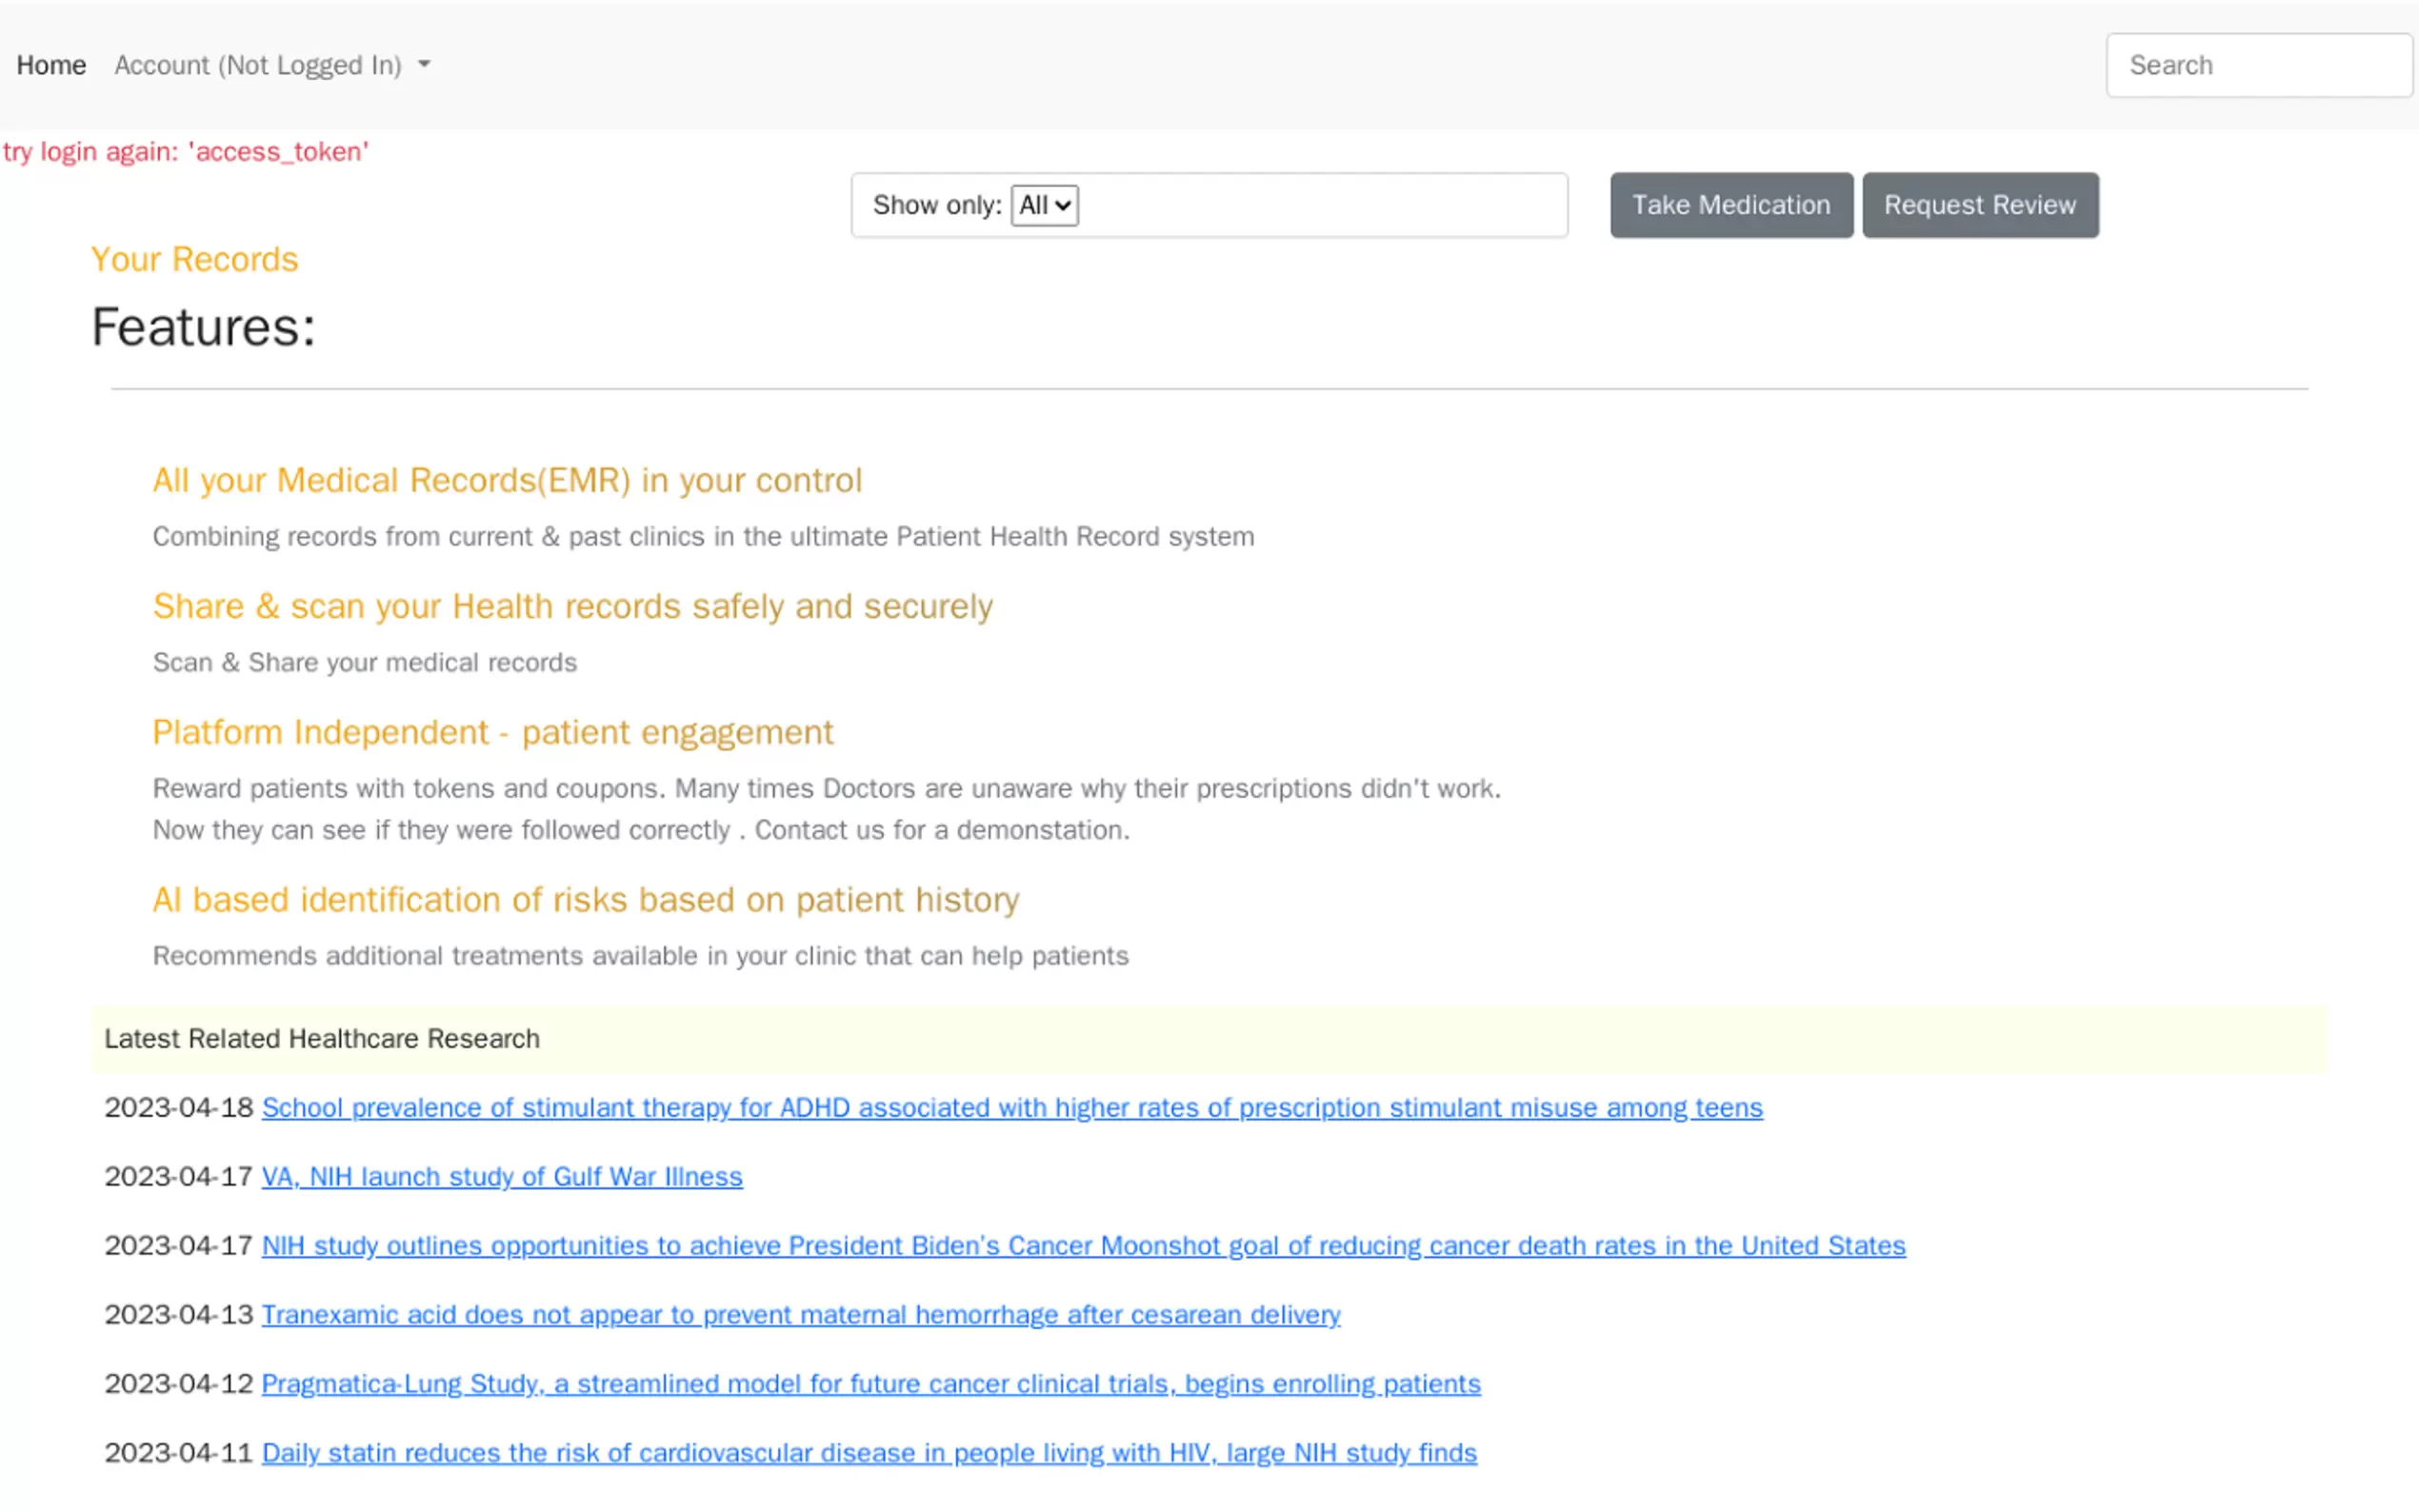Viewport: 2419px width, 1512px height.
Task: Open the Daily statin HIV study link
Action: pos(868,1452)
